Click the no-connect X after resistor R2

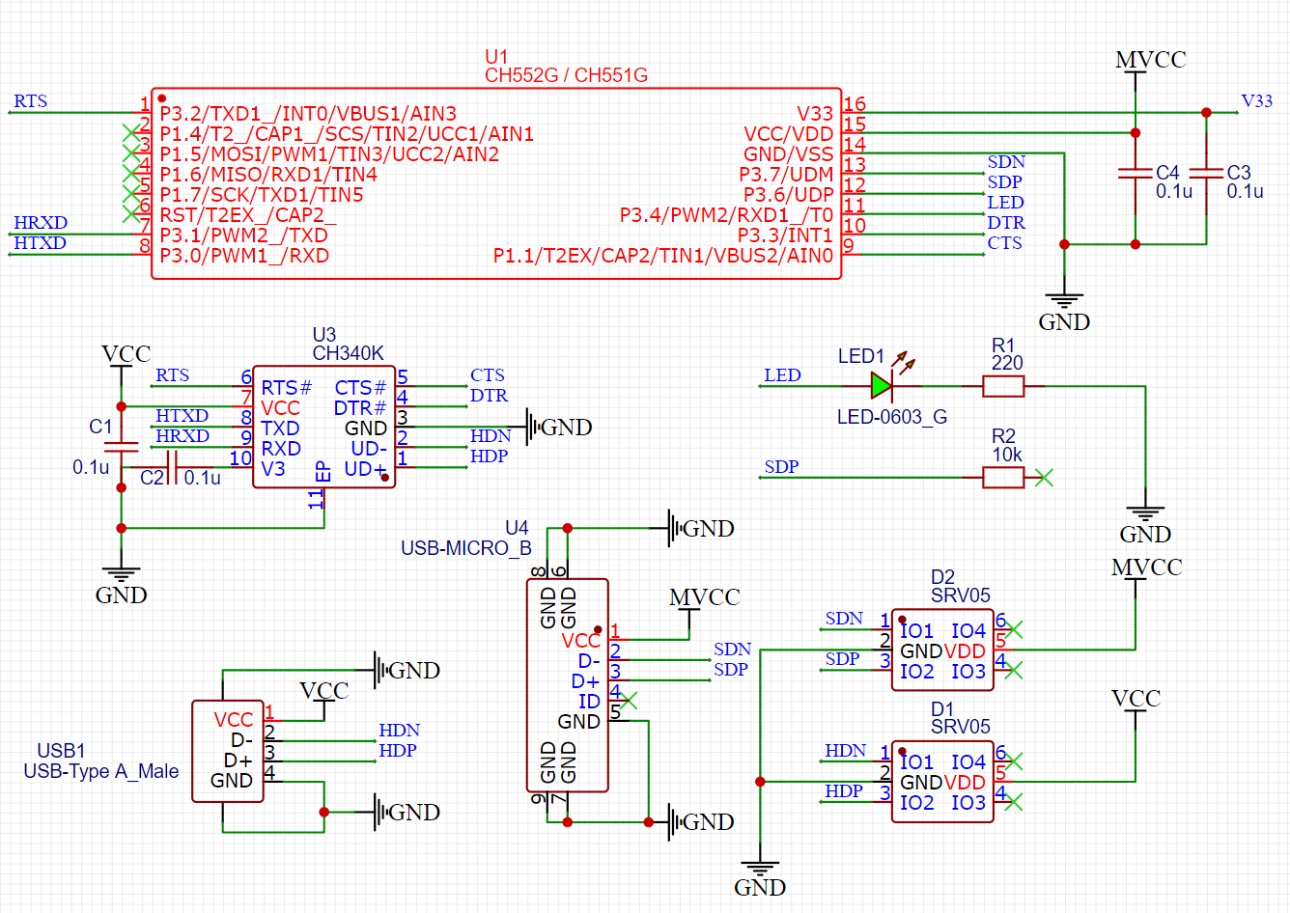(1044, 477)
